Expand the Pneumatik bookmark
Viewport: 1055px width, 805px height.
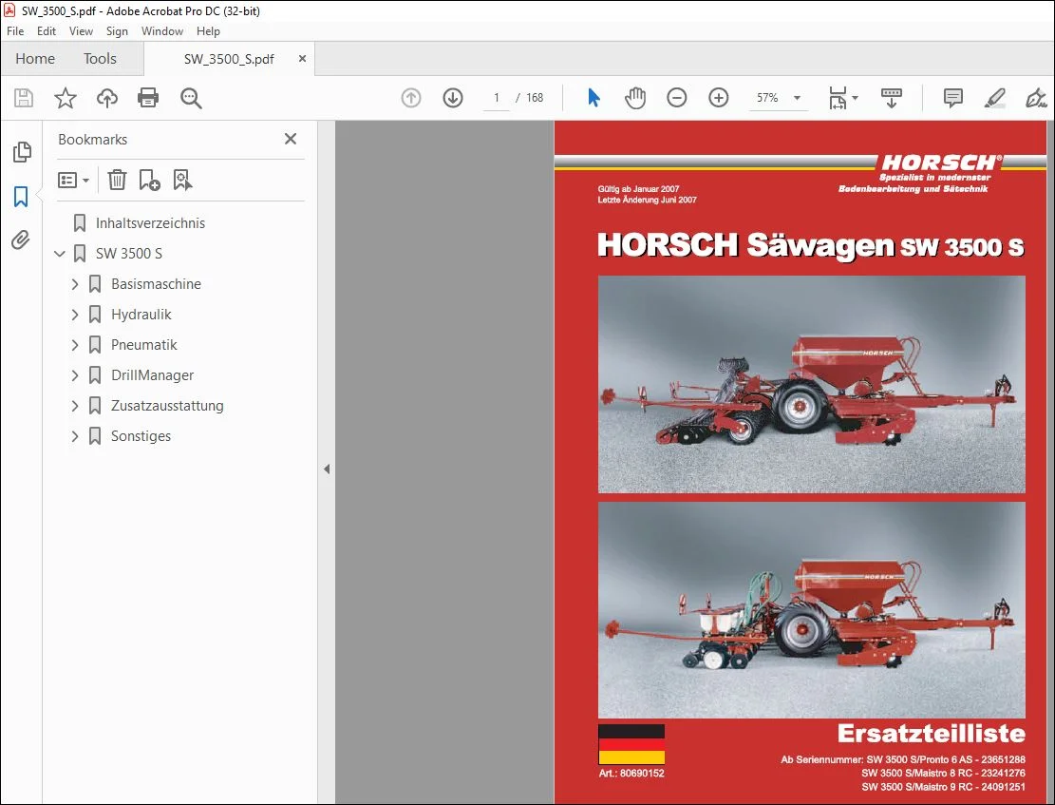(x=75, y=345)
